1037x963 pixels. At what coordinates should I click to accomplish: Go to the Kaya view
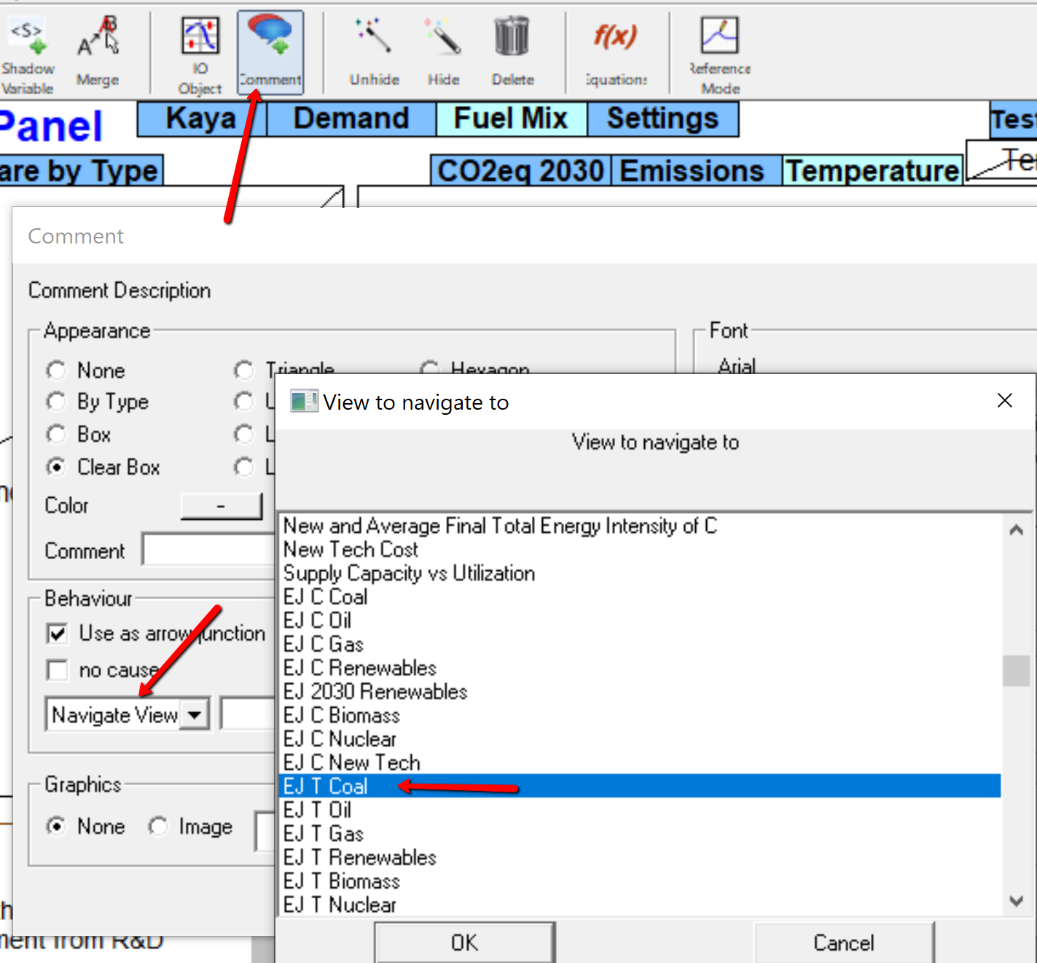click(x=202, y=120)
